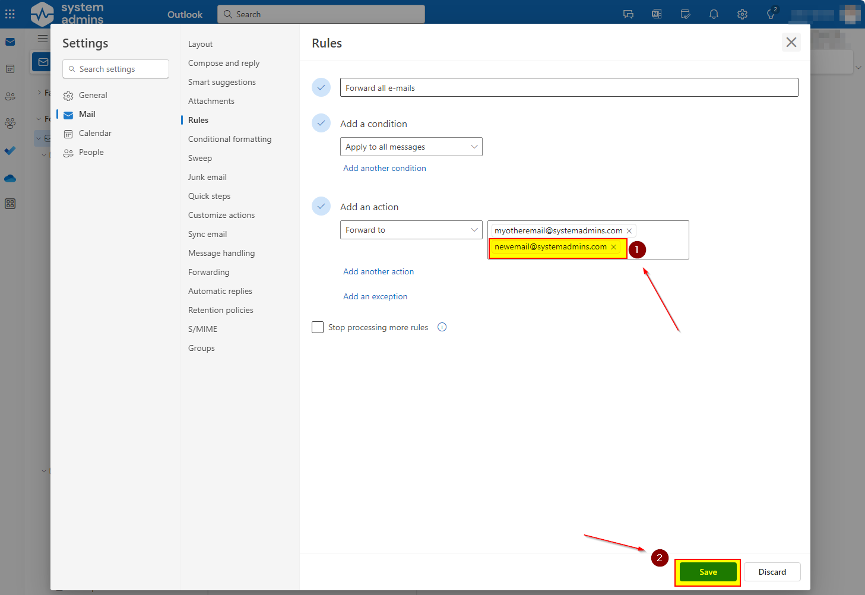Open the Calendar icon in the left sidebar
Image resolution: width=865 pixels, height=595 pixels.
(9, 69)
